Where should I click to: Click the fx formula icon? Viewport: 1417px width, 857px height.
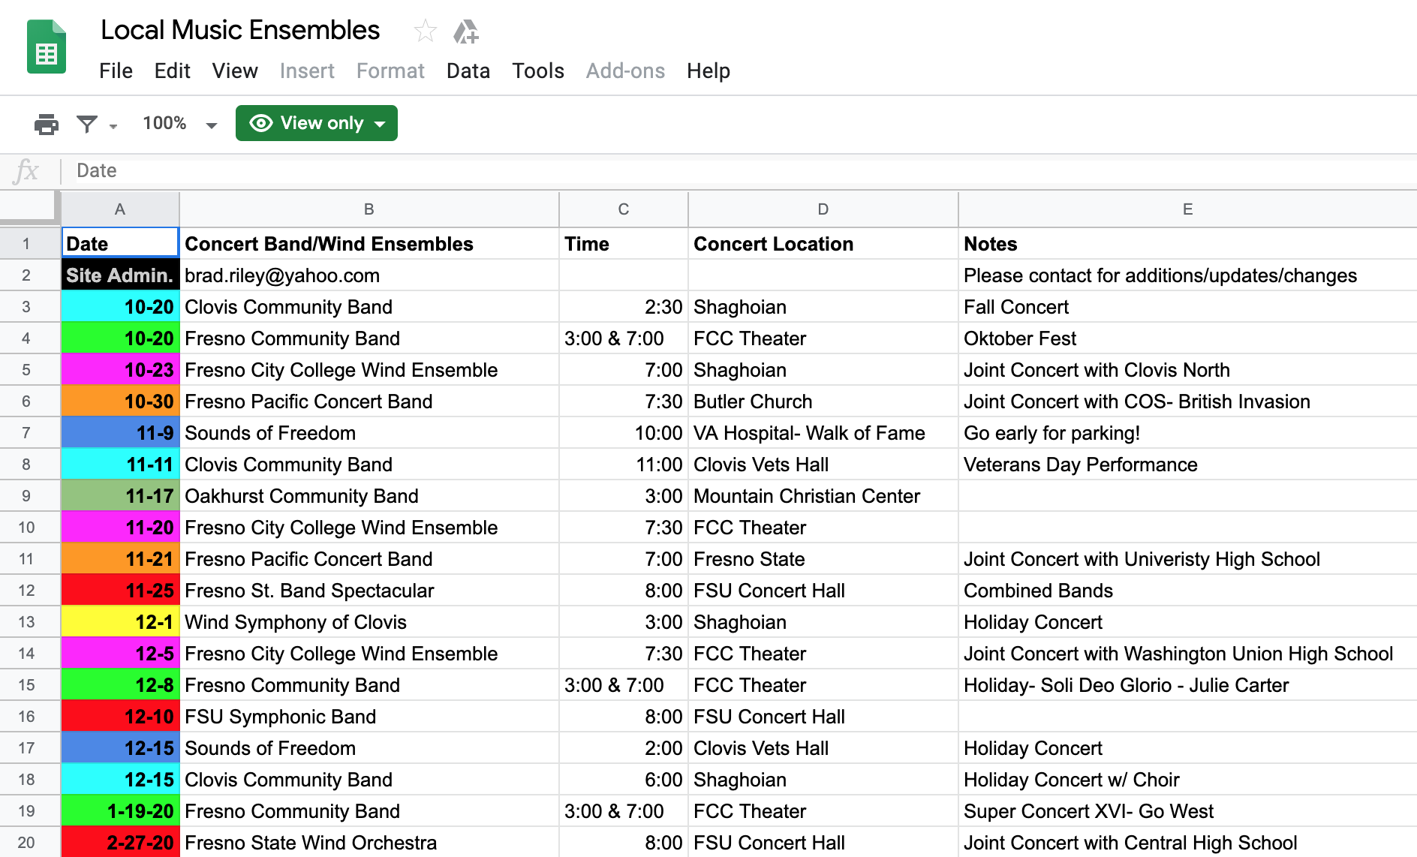pos(26,171)
